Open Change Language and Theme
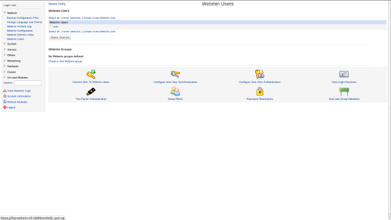391x220 pixels. click(x=25, y=22)
